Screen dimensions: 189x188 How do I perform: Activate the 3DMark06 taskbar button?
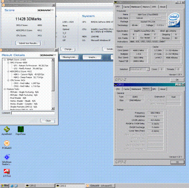[100, 186]
